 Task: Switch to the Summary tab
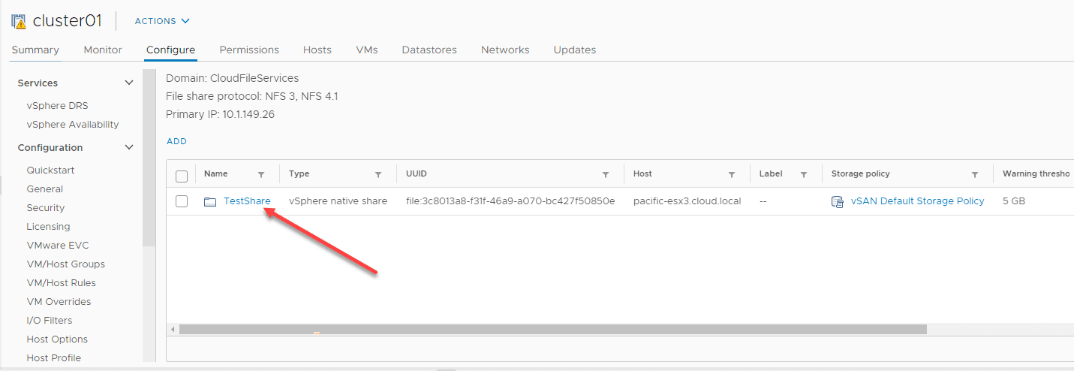[x=35, y=50]
